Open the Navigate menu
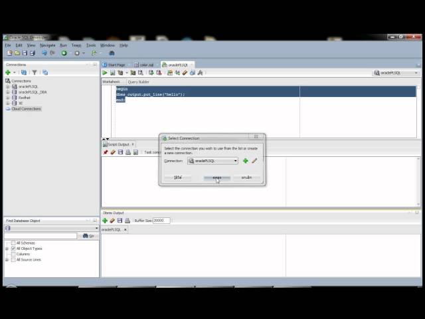 (x=47, y=45)
